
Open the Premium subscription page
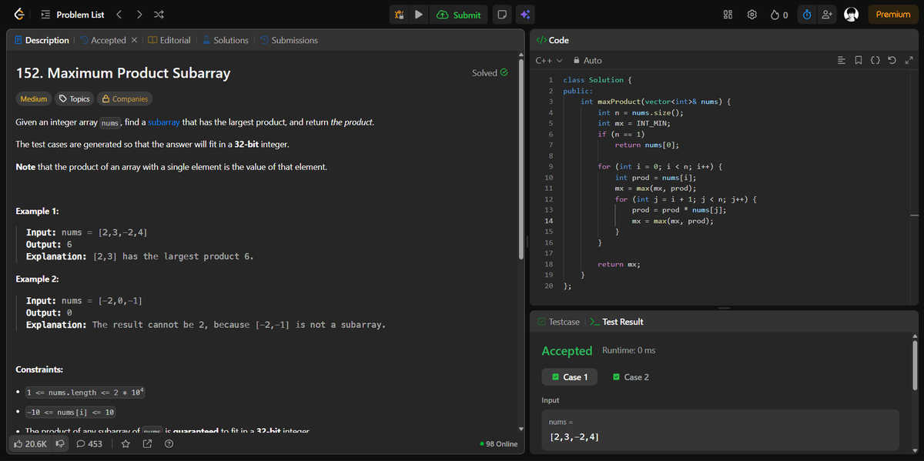[x=893, y=15]
